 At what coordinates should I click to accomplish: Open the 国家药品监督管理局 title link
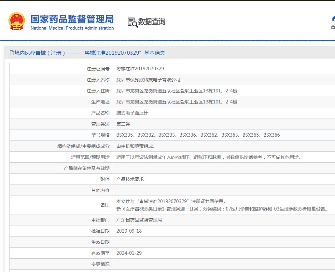pyautogui.click(x=72, y=19)
